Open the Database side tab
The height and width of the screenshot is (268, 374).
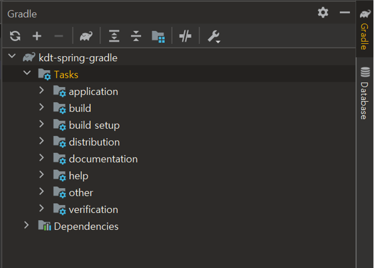click(364, 93)
